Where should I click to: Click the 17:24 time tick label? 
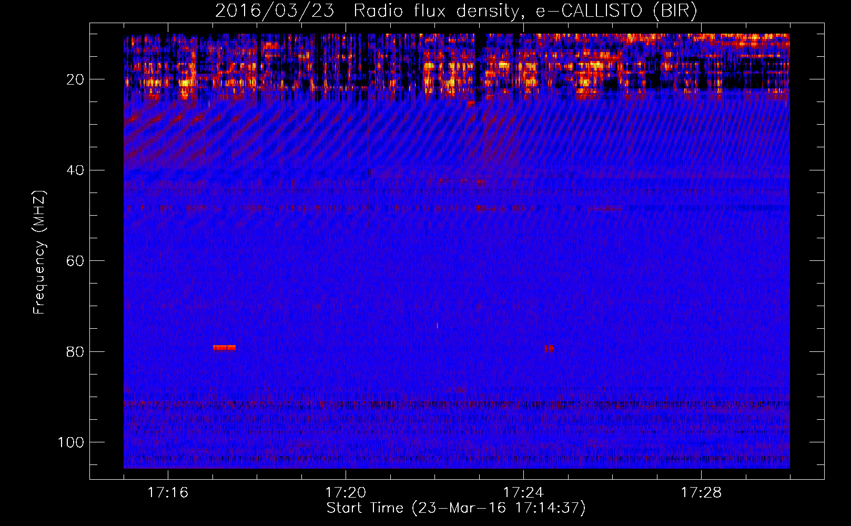[523, 493]
